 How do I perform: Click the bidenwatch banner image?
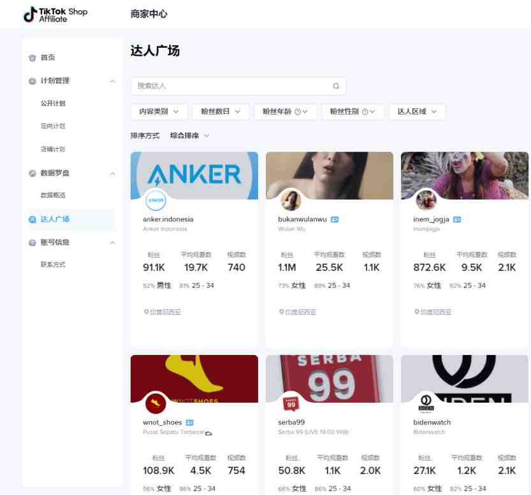pyautogui.click(x=465, y=379)
